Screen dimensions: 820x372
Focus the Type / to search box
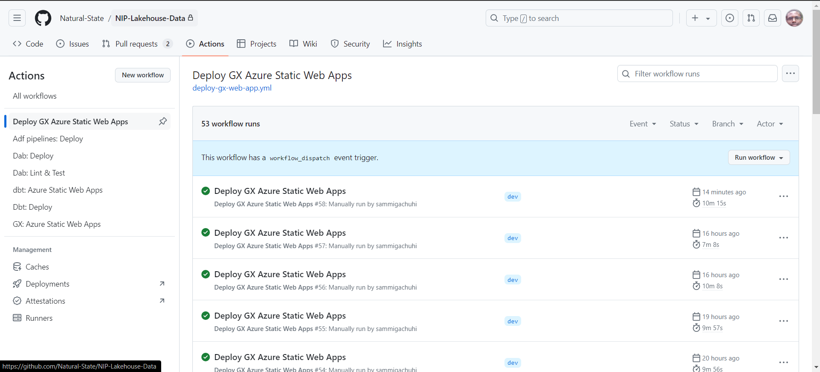[579, 18]
